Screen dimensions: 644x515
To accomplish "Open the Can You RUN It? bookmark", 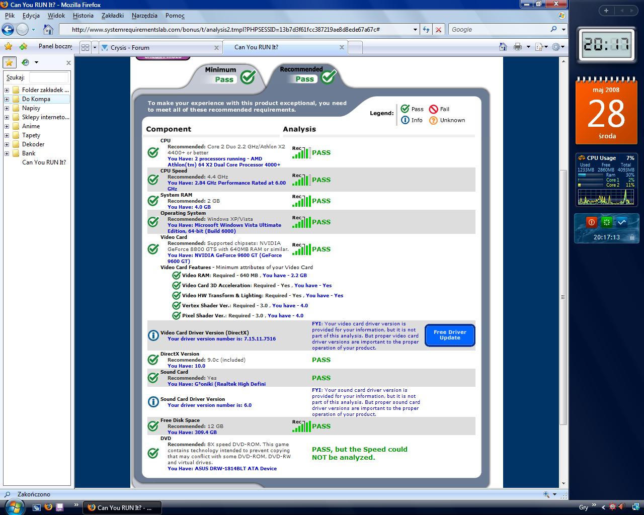I will [44, 162].
